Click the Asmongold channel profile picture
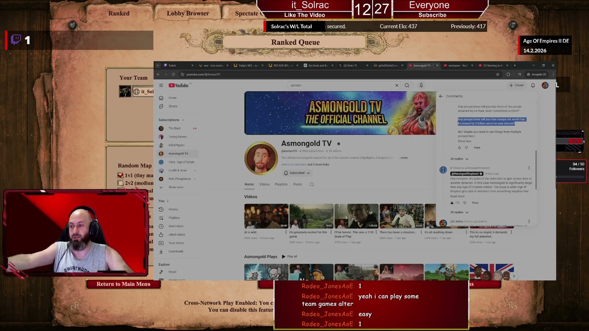 click(261, 158)
